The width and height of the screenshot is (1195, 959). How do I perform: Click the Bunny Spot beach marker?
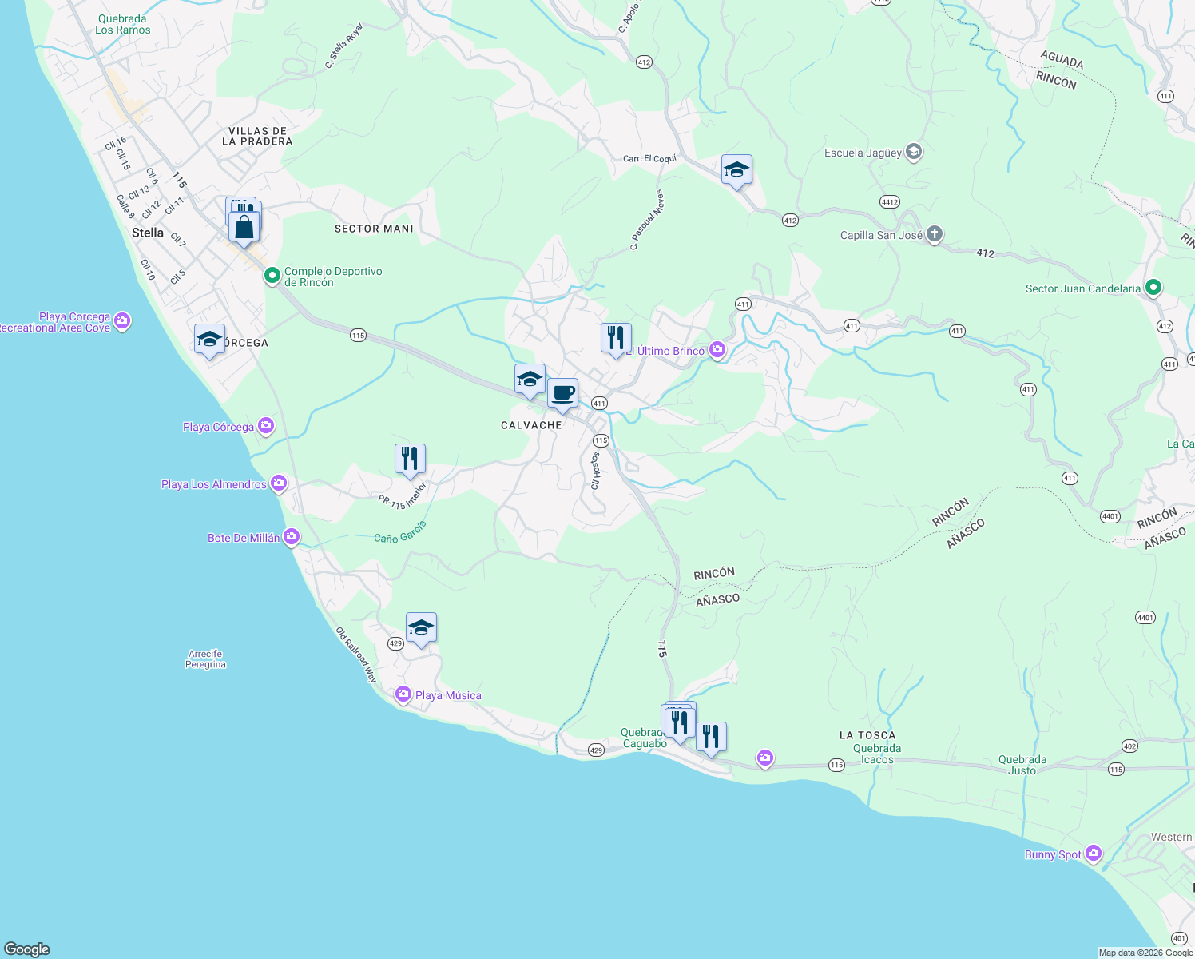[1094, 854]
